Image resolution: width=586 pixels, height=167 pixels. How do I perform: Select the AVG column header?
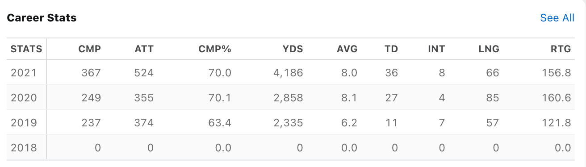tap(347, 49)
